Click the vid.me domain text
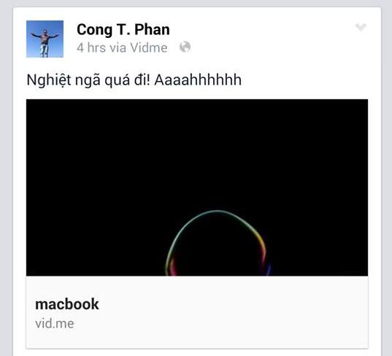This screenshot has width=392, height=356. coord(55,323)
